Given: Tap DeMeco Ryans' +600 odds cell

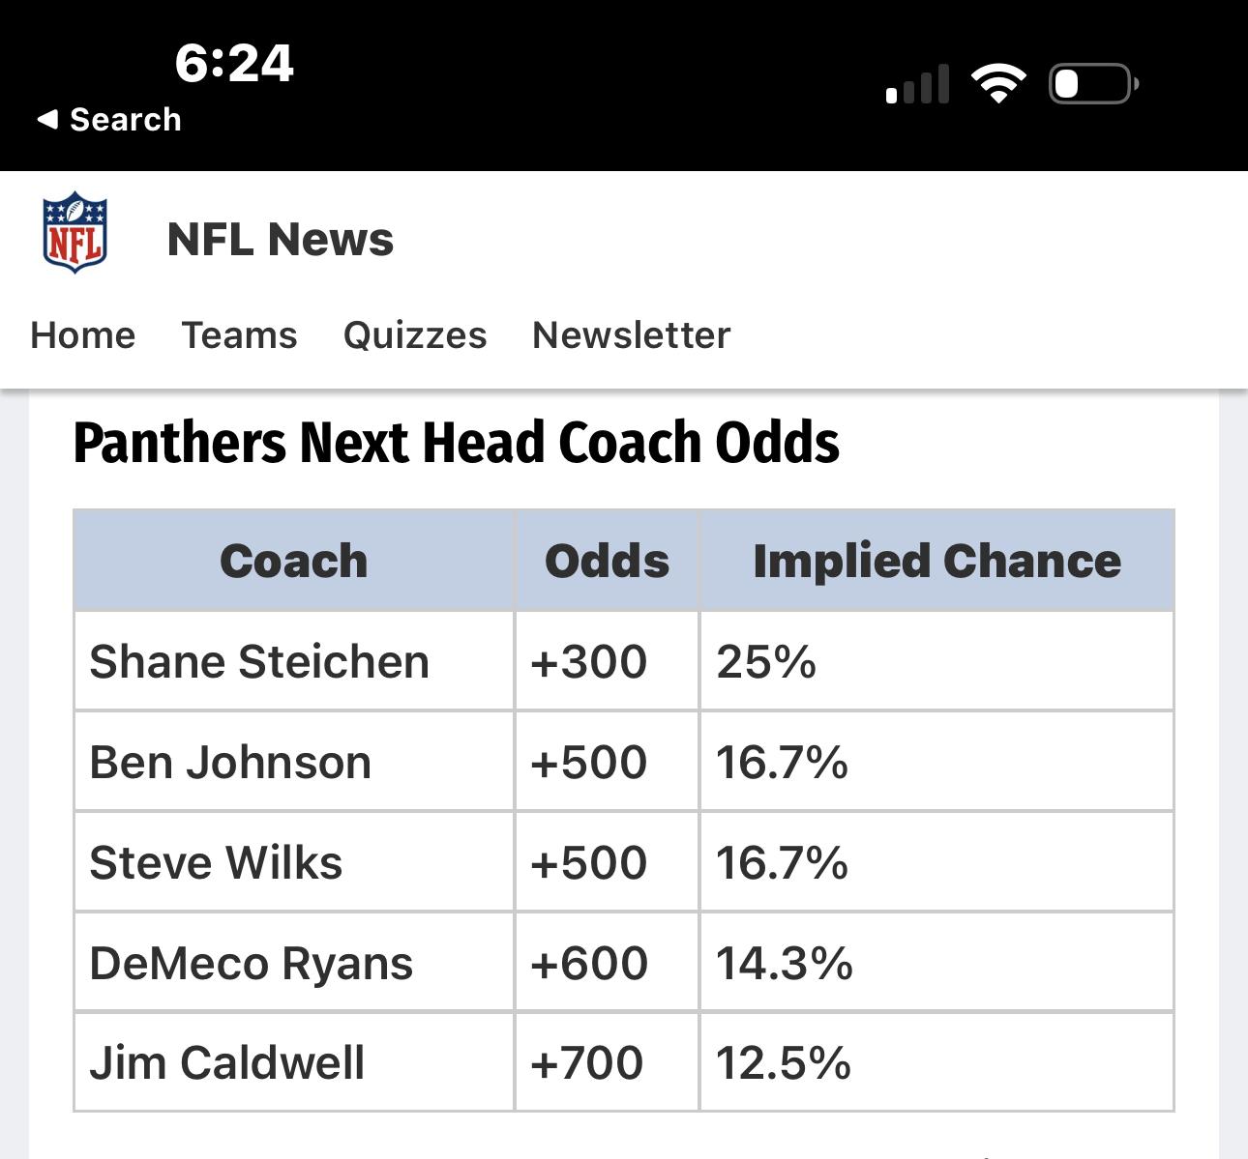Looking at the screenshot, I should (x=589, y=964).
